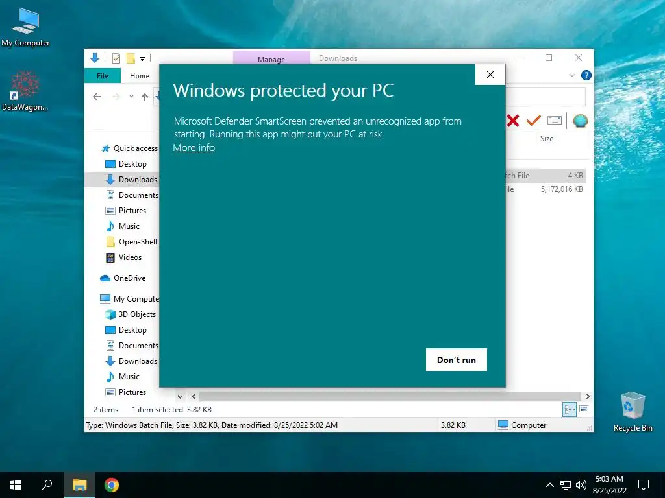Open the recent locations dropdown arrow
The width and height of the screenshot is (665, 498).
click(x=131, y=97)
